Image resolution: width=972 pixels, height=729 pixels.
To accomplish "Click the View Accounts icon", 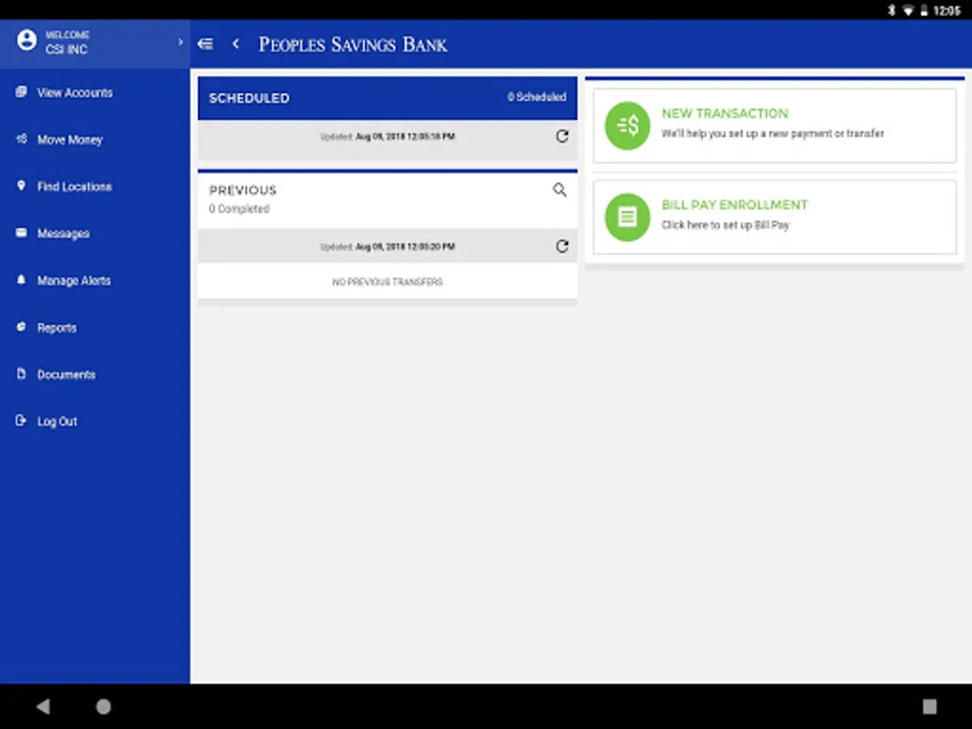I will (21, 92).
